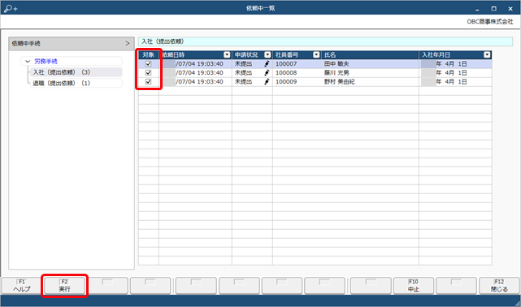The height and width of the screenshot is (307, 521).
Task: Select 退職（提出依頼）(1) tree item
Action: coord(76,84)
